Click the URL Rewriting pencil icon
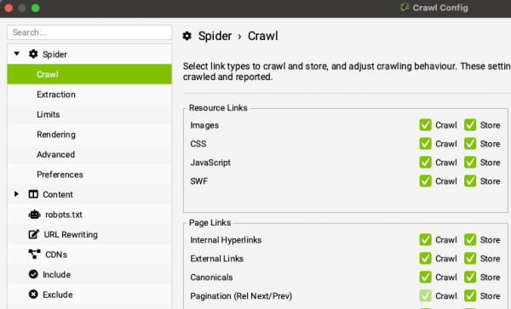This screenshot has width=511, height=309. point(33,234)
